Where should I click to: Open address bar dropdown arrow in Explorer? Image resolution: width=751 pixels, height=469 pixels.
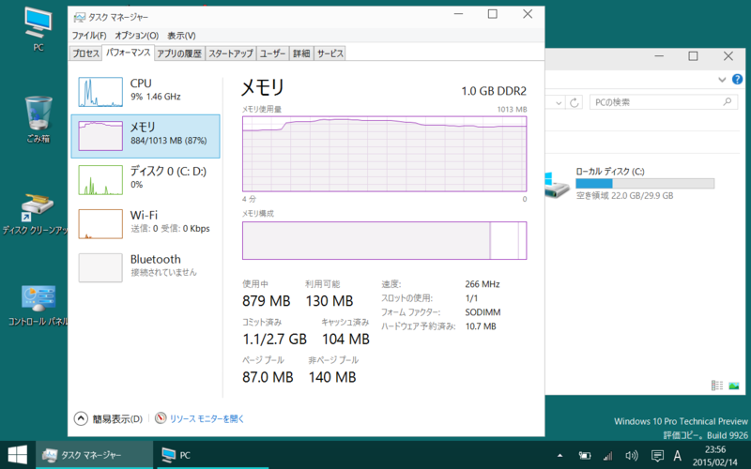(x=559, y=102)
